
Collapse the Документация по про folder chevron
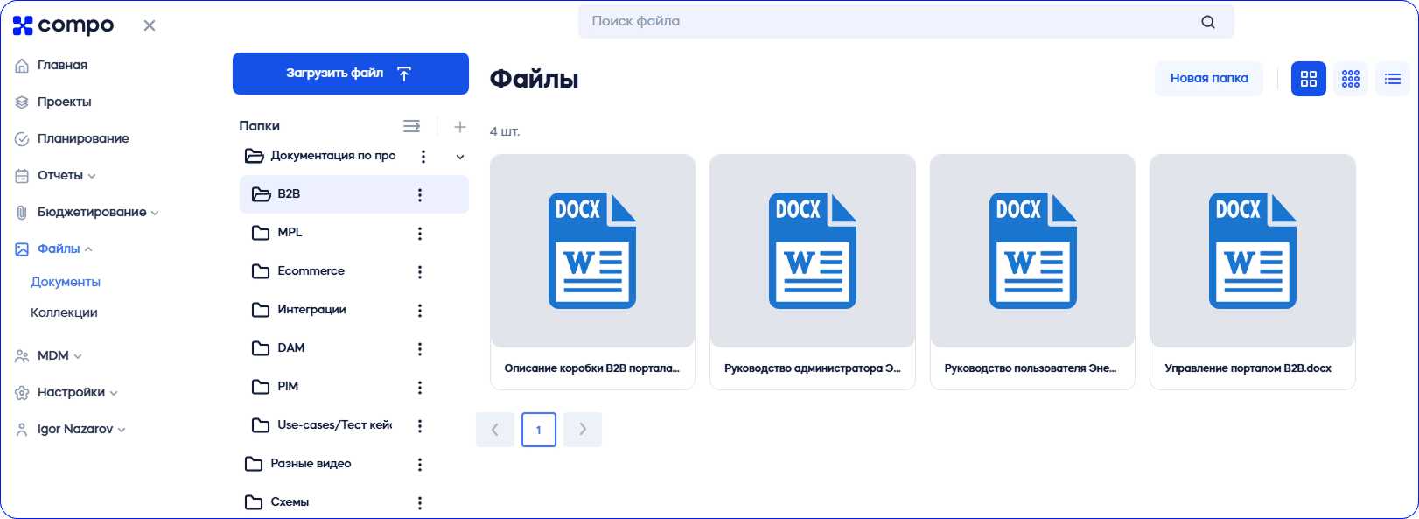(x=460, y=157)
